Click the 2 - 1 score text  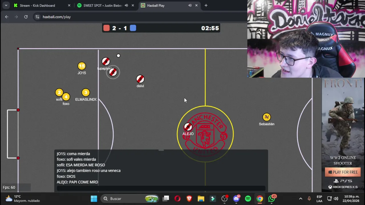coord(119,28)
